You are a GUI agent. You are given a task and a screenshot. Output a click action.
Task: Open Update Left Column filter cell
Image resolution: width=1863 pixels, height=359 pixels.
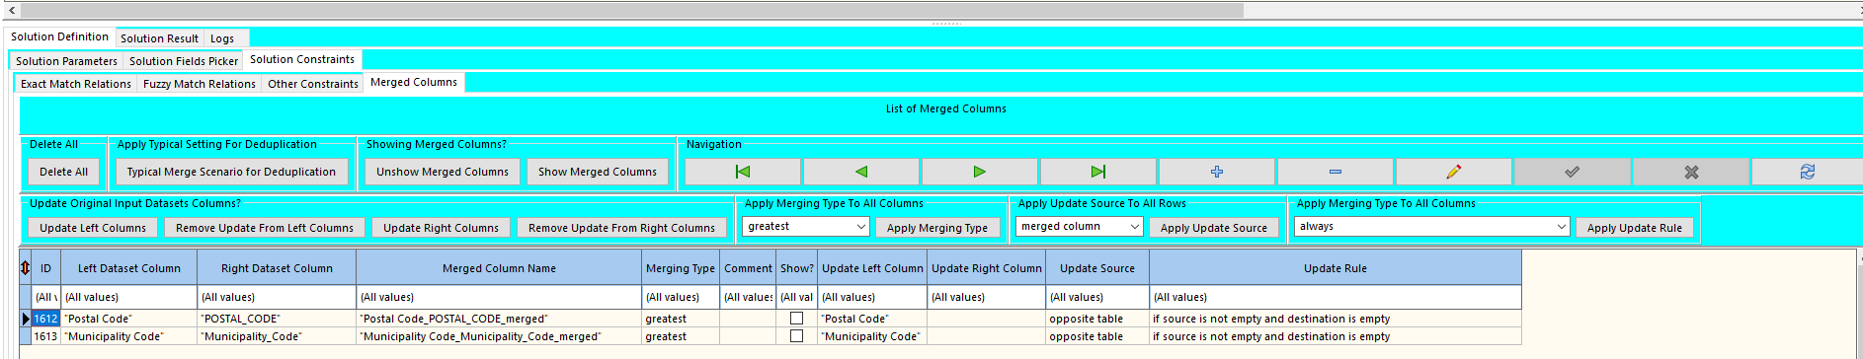pyautogui.click(x=872, y=297)
